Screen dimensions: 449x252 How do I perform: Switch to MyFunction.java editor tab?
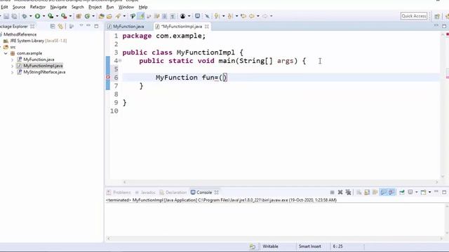pos(128,27)
